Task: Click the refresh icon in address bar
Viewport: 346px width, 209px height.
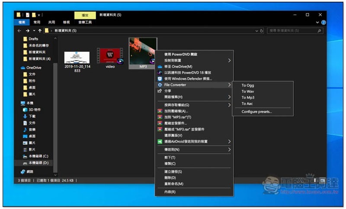Action: pyautogui.click(x=262, y=31)
